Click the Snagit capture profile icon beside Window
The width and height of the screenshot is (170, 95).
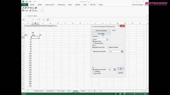[x=30, y=11]
